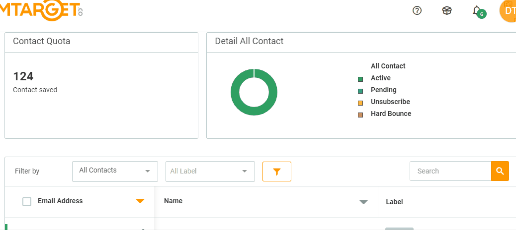Click the Email Address column header text

pos(60,201)
